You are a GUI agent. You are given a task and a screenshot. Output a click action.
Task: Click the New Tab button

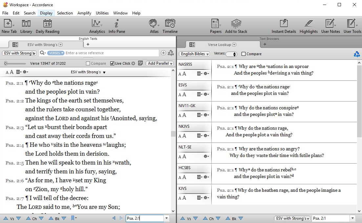click(9, 24)
